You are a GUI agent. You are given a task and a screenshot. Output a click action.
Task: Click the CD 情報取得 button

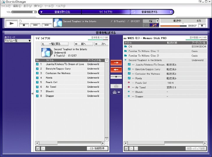(x=97, y=149)
